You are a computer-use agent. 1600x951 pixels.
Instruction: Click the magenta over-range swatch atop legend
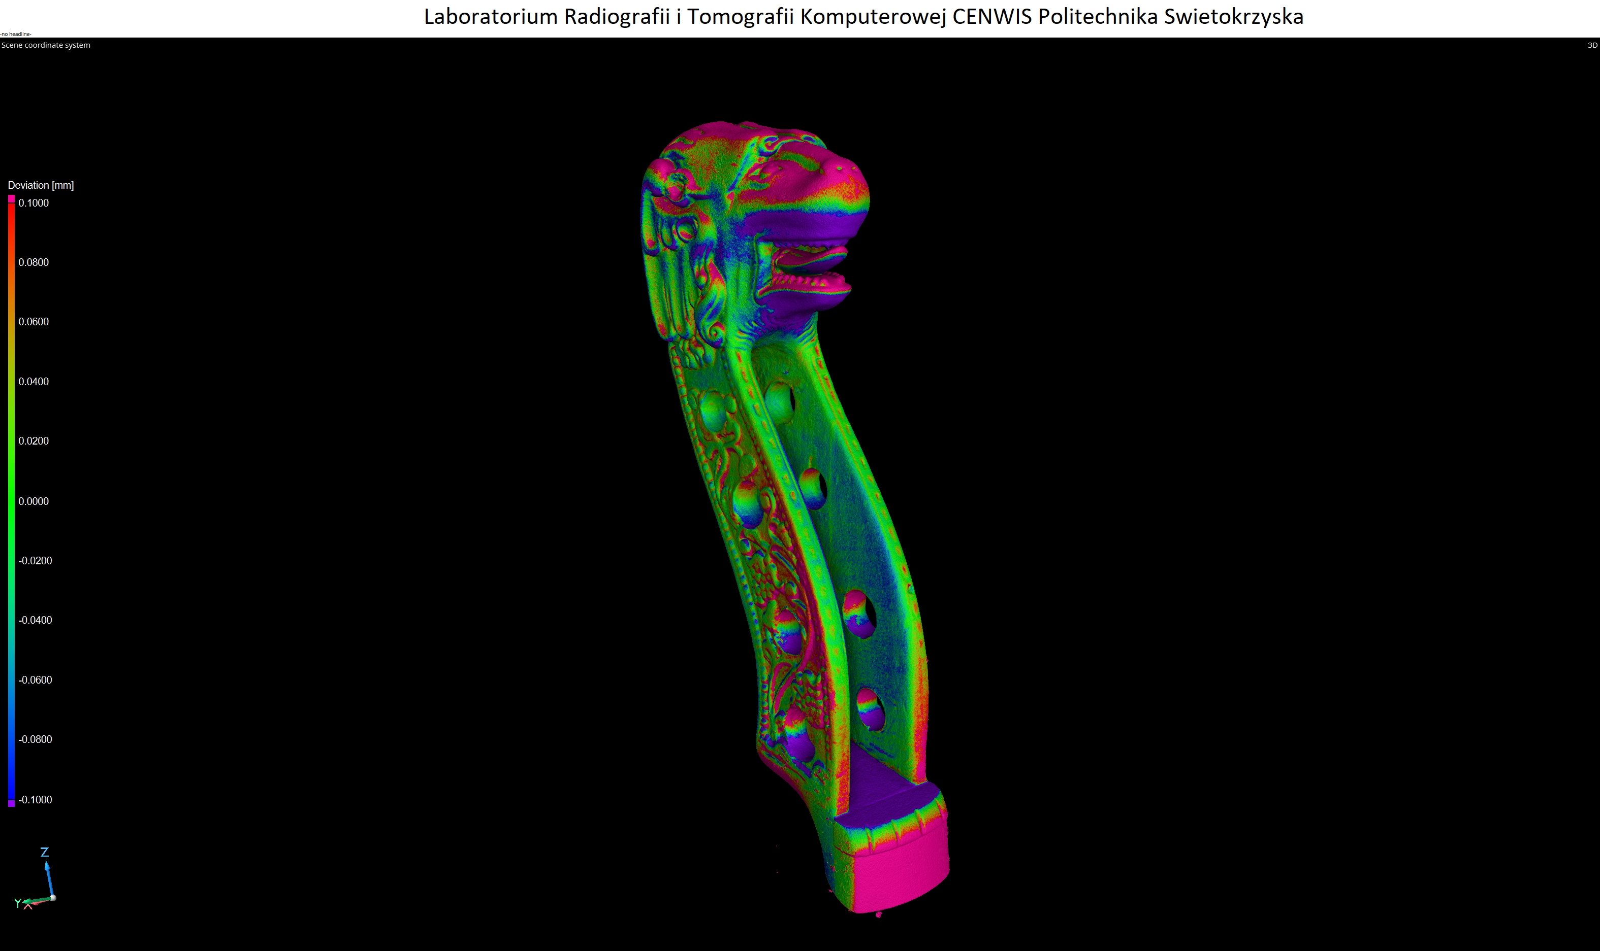click(11, 198)
